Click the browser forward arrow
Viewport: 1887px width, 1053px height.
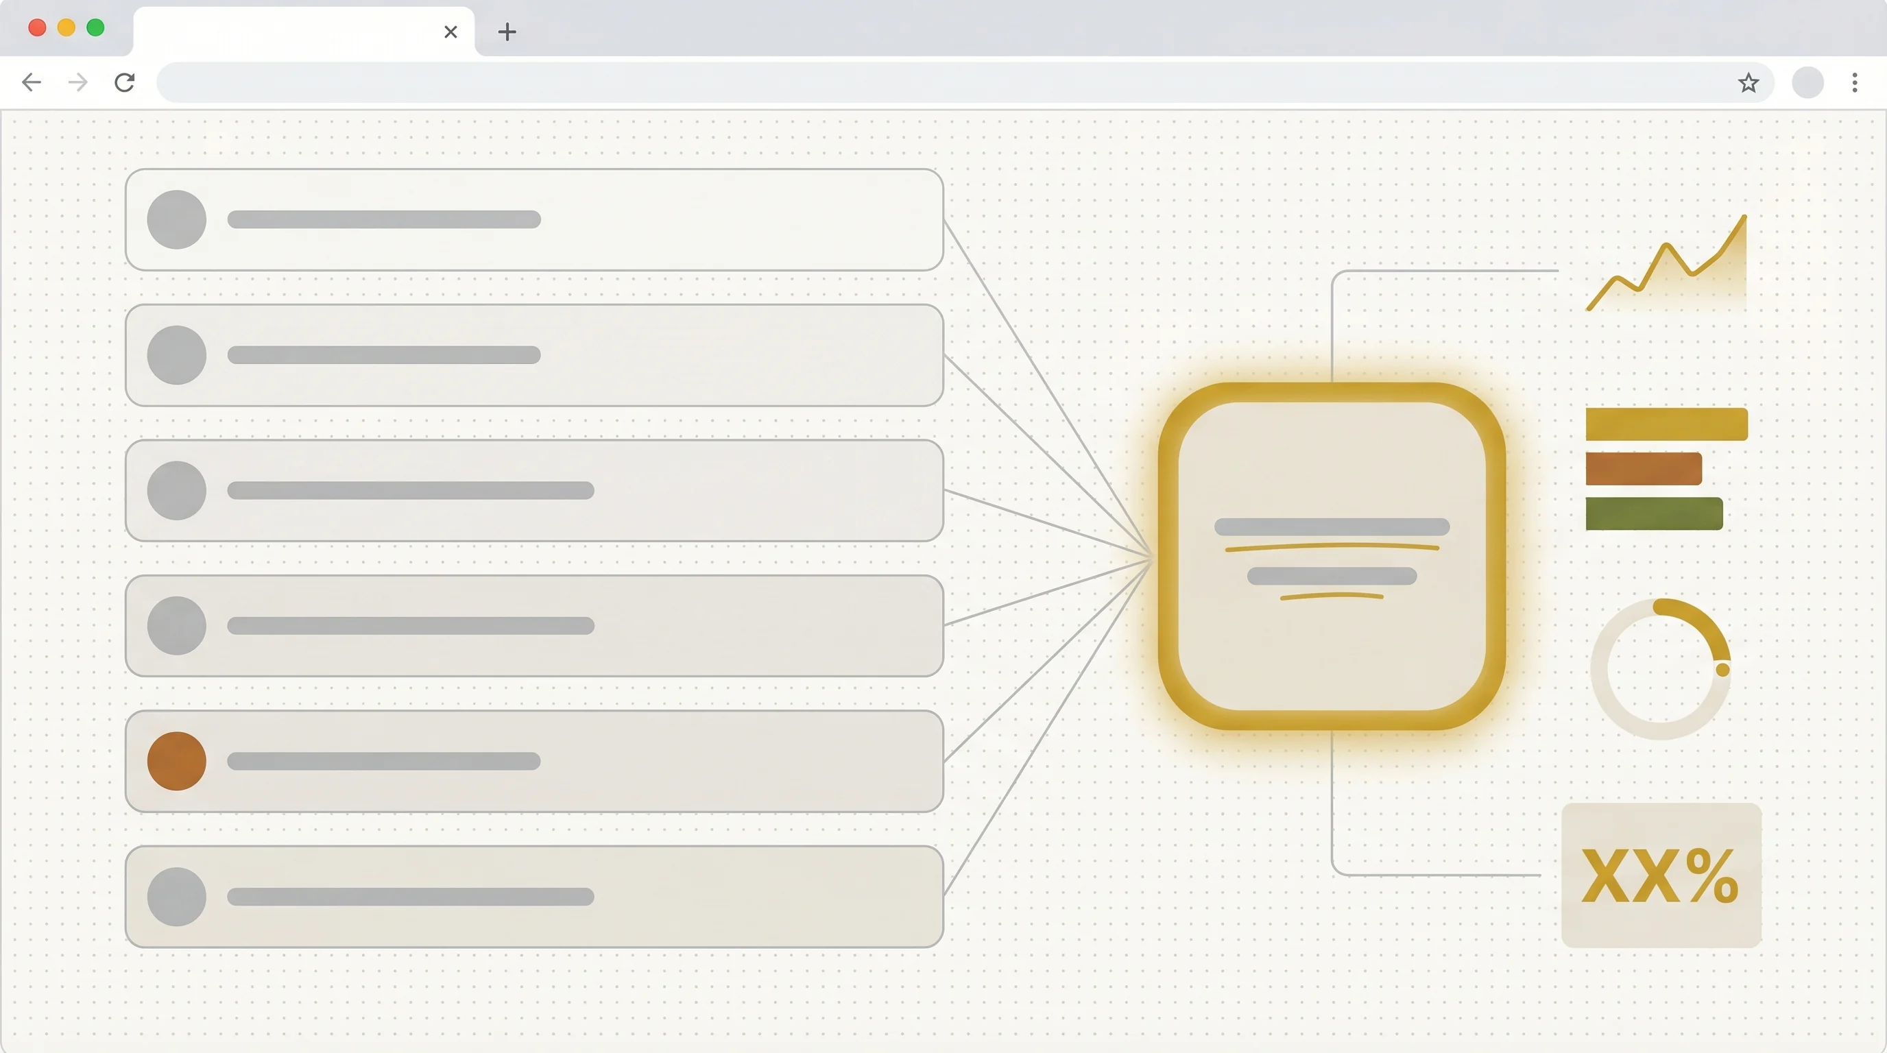point(77,82)
